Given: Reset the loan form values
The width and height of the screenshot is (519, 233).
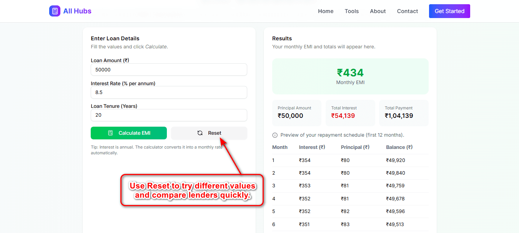Looking at the screenshot, I should coord(209,133).
